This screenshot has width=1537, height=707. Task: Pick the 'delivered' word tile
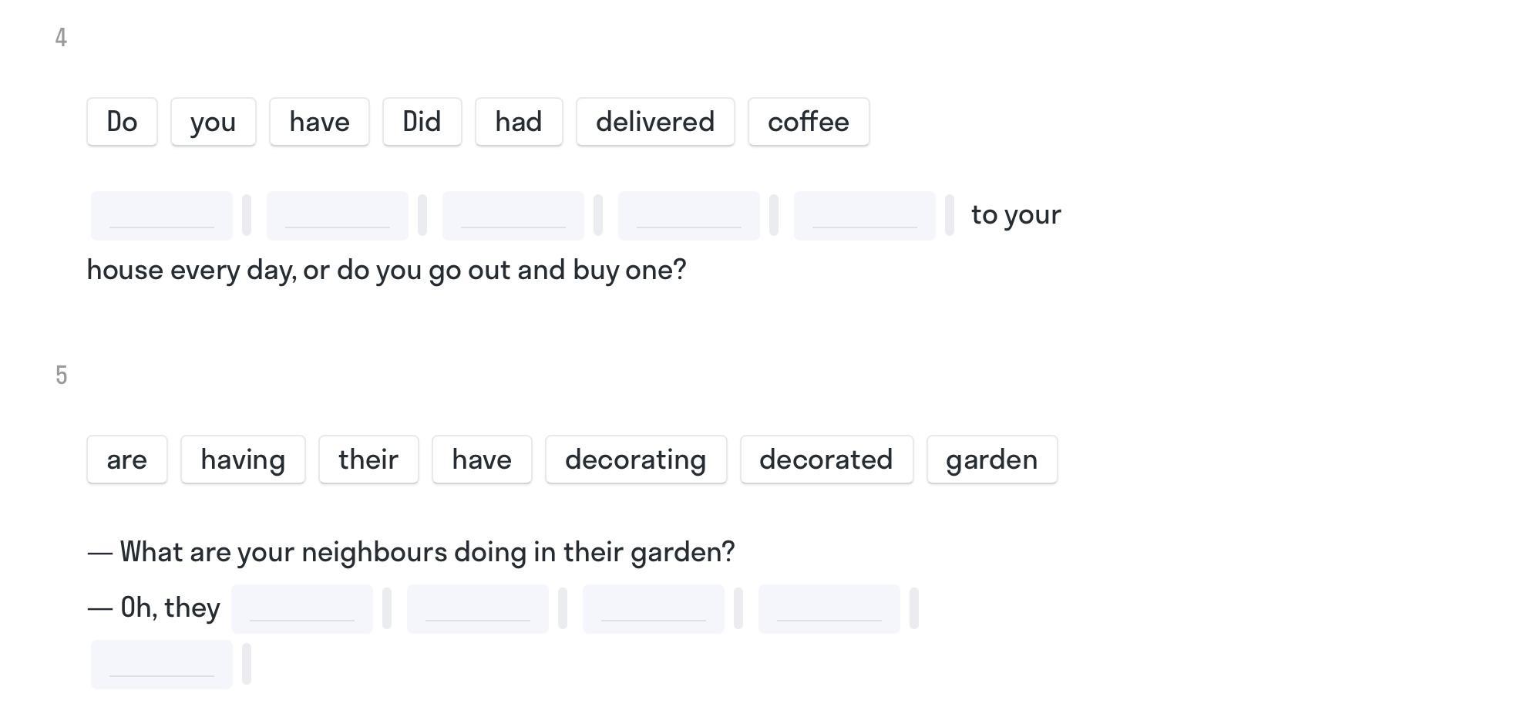(x=655, y=122)
